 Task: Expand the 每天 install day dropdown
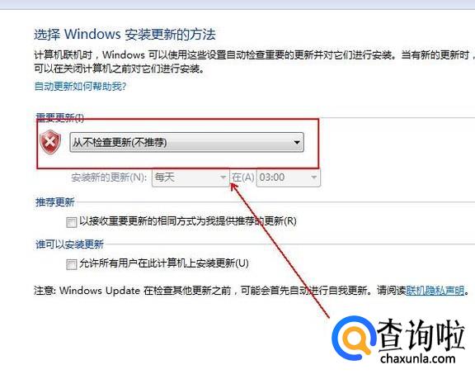[x=190, y=178]
